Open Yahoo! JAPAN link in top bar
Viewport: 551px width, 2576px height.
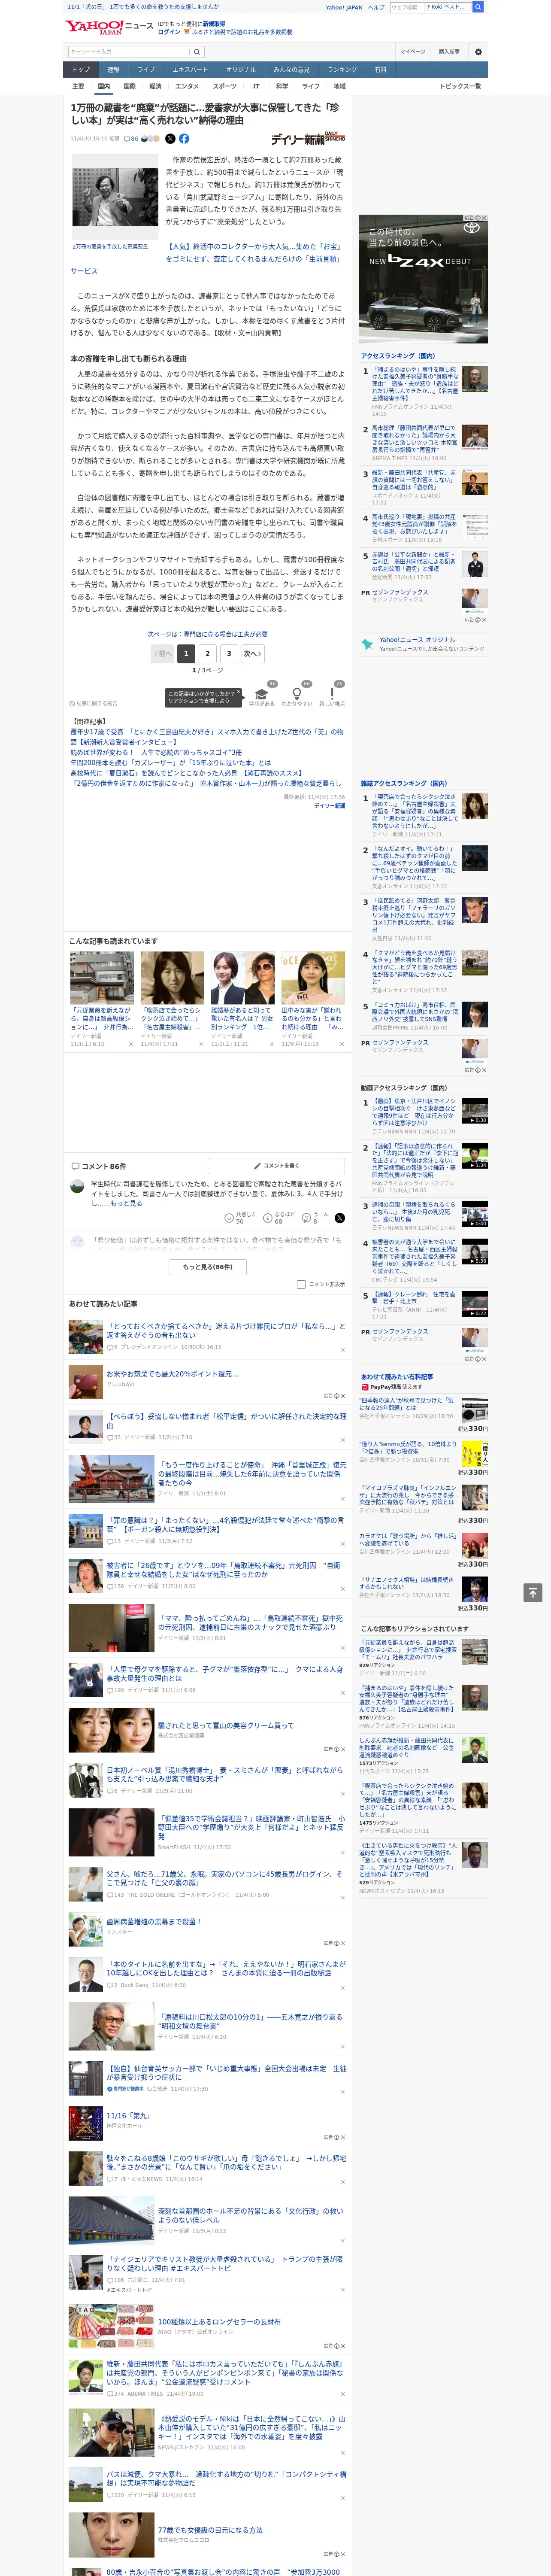[344, 7]
